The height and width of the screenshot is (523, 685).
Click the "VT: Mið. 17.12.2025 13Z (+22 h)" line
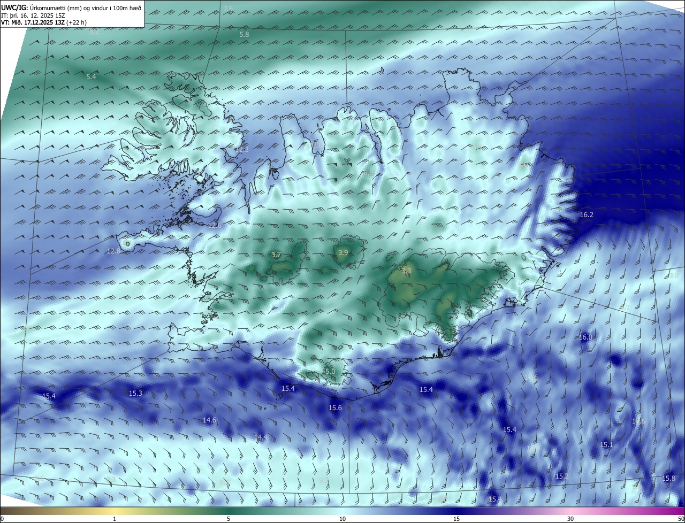pyautogui.click(x=44, y=22)
